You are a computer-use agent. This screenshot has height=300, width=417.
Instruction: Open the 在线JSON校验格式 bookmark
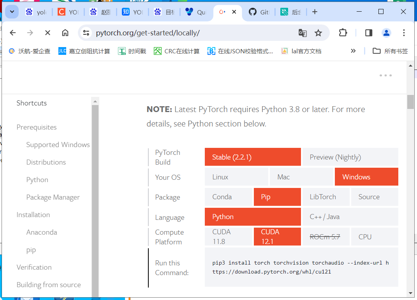pos(240,51)
